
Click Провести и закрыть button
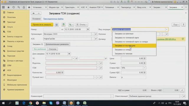point(42,25)
